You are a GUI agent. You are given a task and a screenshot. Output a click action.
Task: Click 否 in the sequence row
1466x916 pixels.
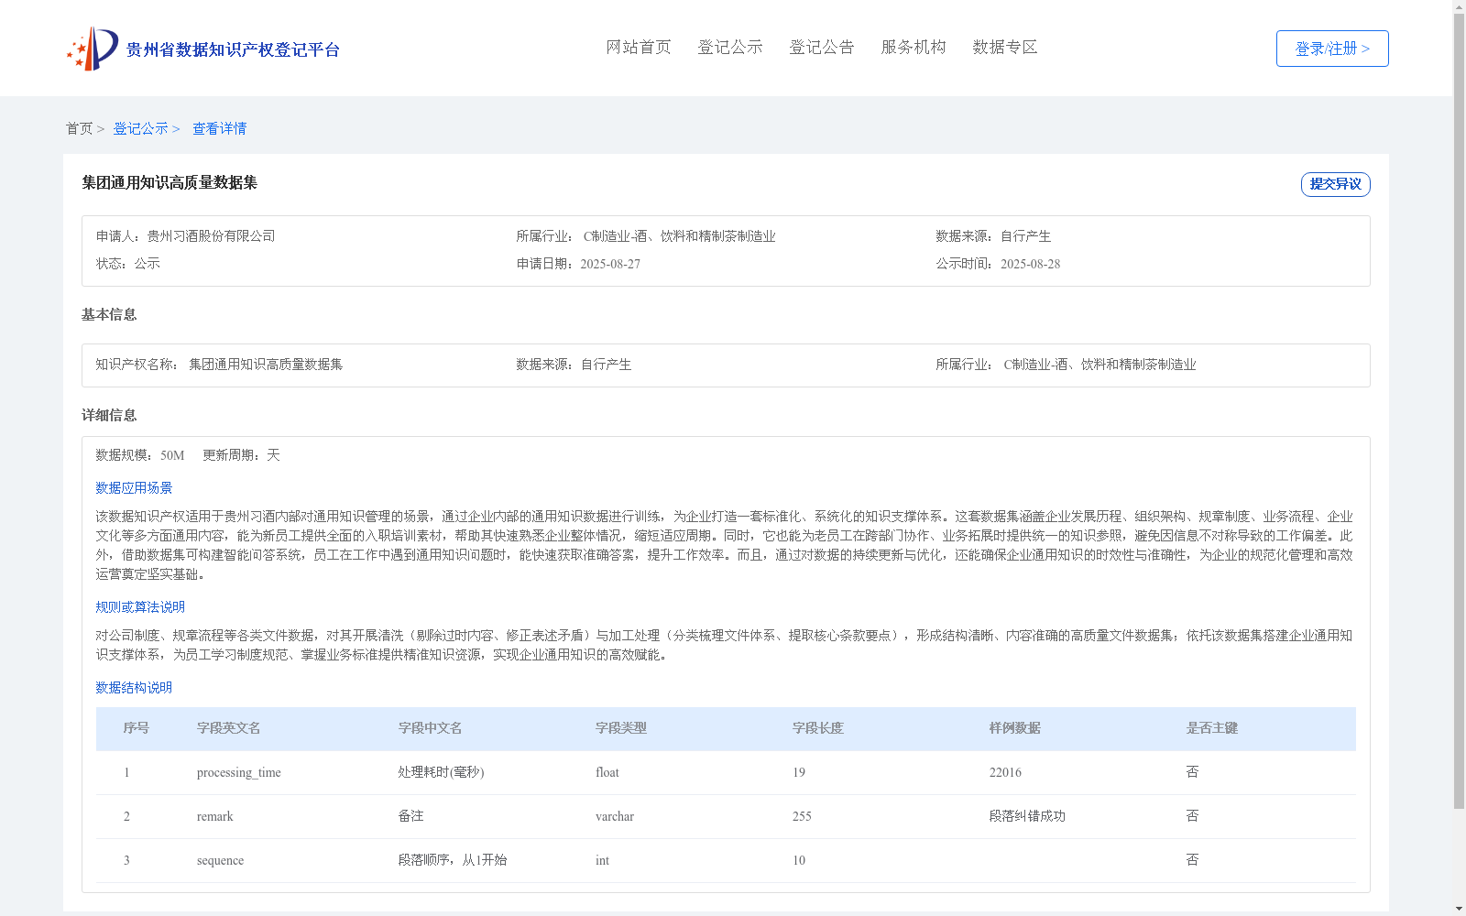[x=1192, y=860]
